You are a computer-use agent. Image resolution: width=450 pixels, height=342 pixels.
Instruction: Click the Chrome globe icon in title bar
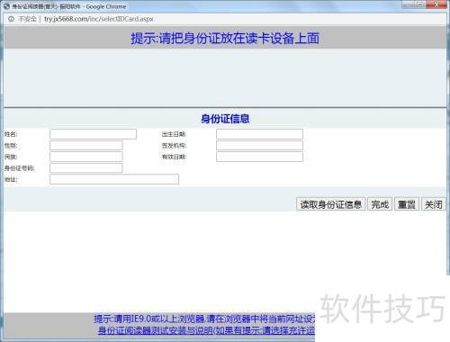pyautogui.click(x=6, y=6)
